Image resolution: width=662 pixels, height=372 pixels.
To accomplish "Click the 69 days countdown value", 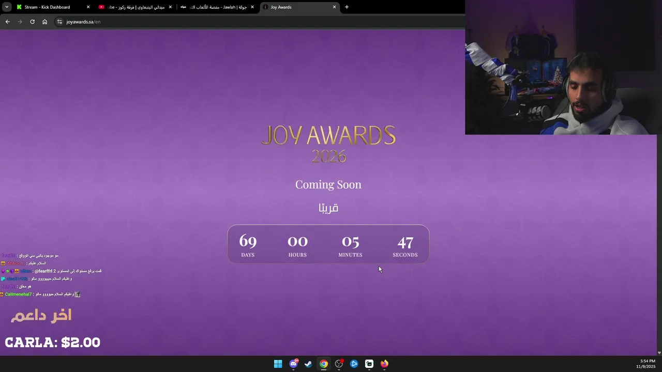I will coord(248,241).
